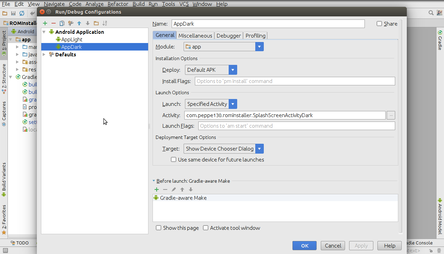Add a before-launch task with green plus
Image resolution: width=444 pixels, height=254 pixels.
pos(157,189)
